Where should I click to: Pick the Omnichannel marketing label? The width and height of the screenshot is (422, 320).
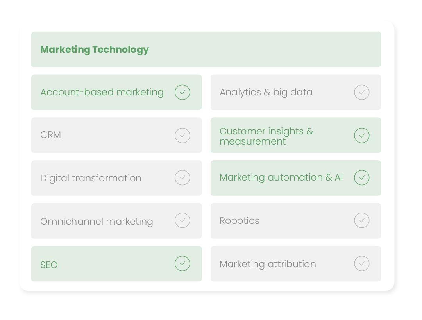click(x=97, y=222)
